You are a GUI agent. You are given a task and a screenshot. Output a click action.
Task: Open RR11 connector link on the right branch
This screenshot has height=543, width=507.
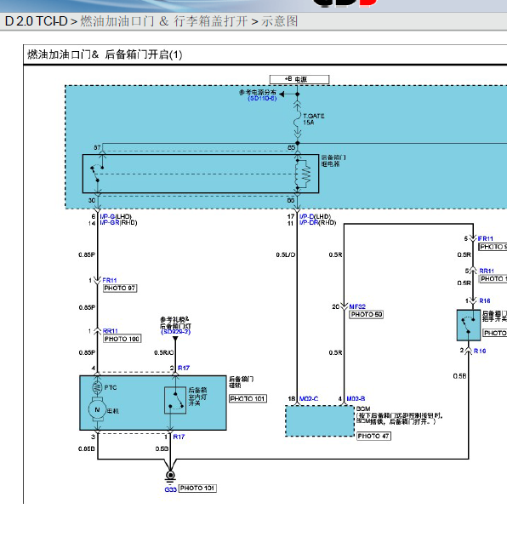tap(487, 271)
